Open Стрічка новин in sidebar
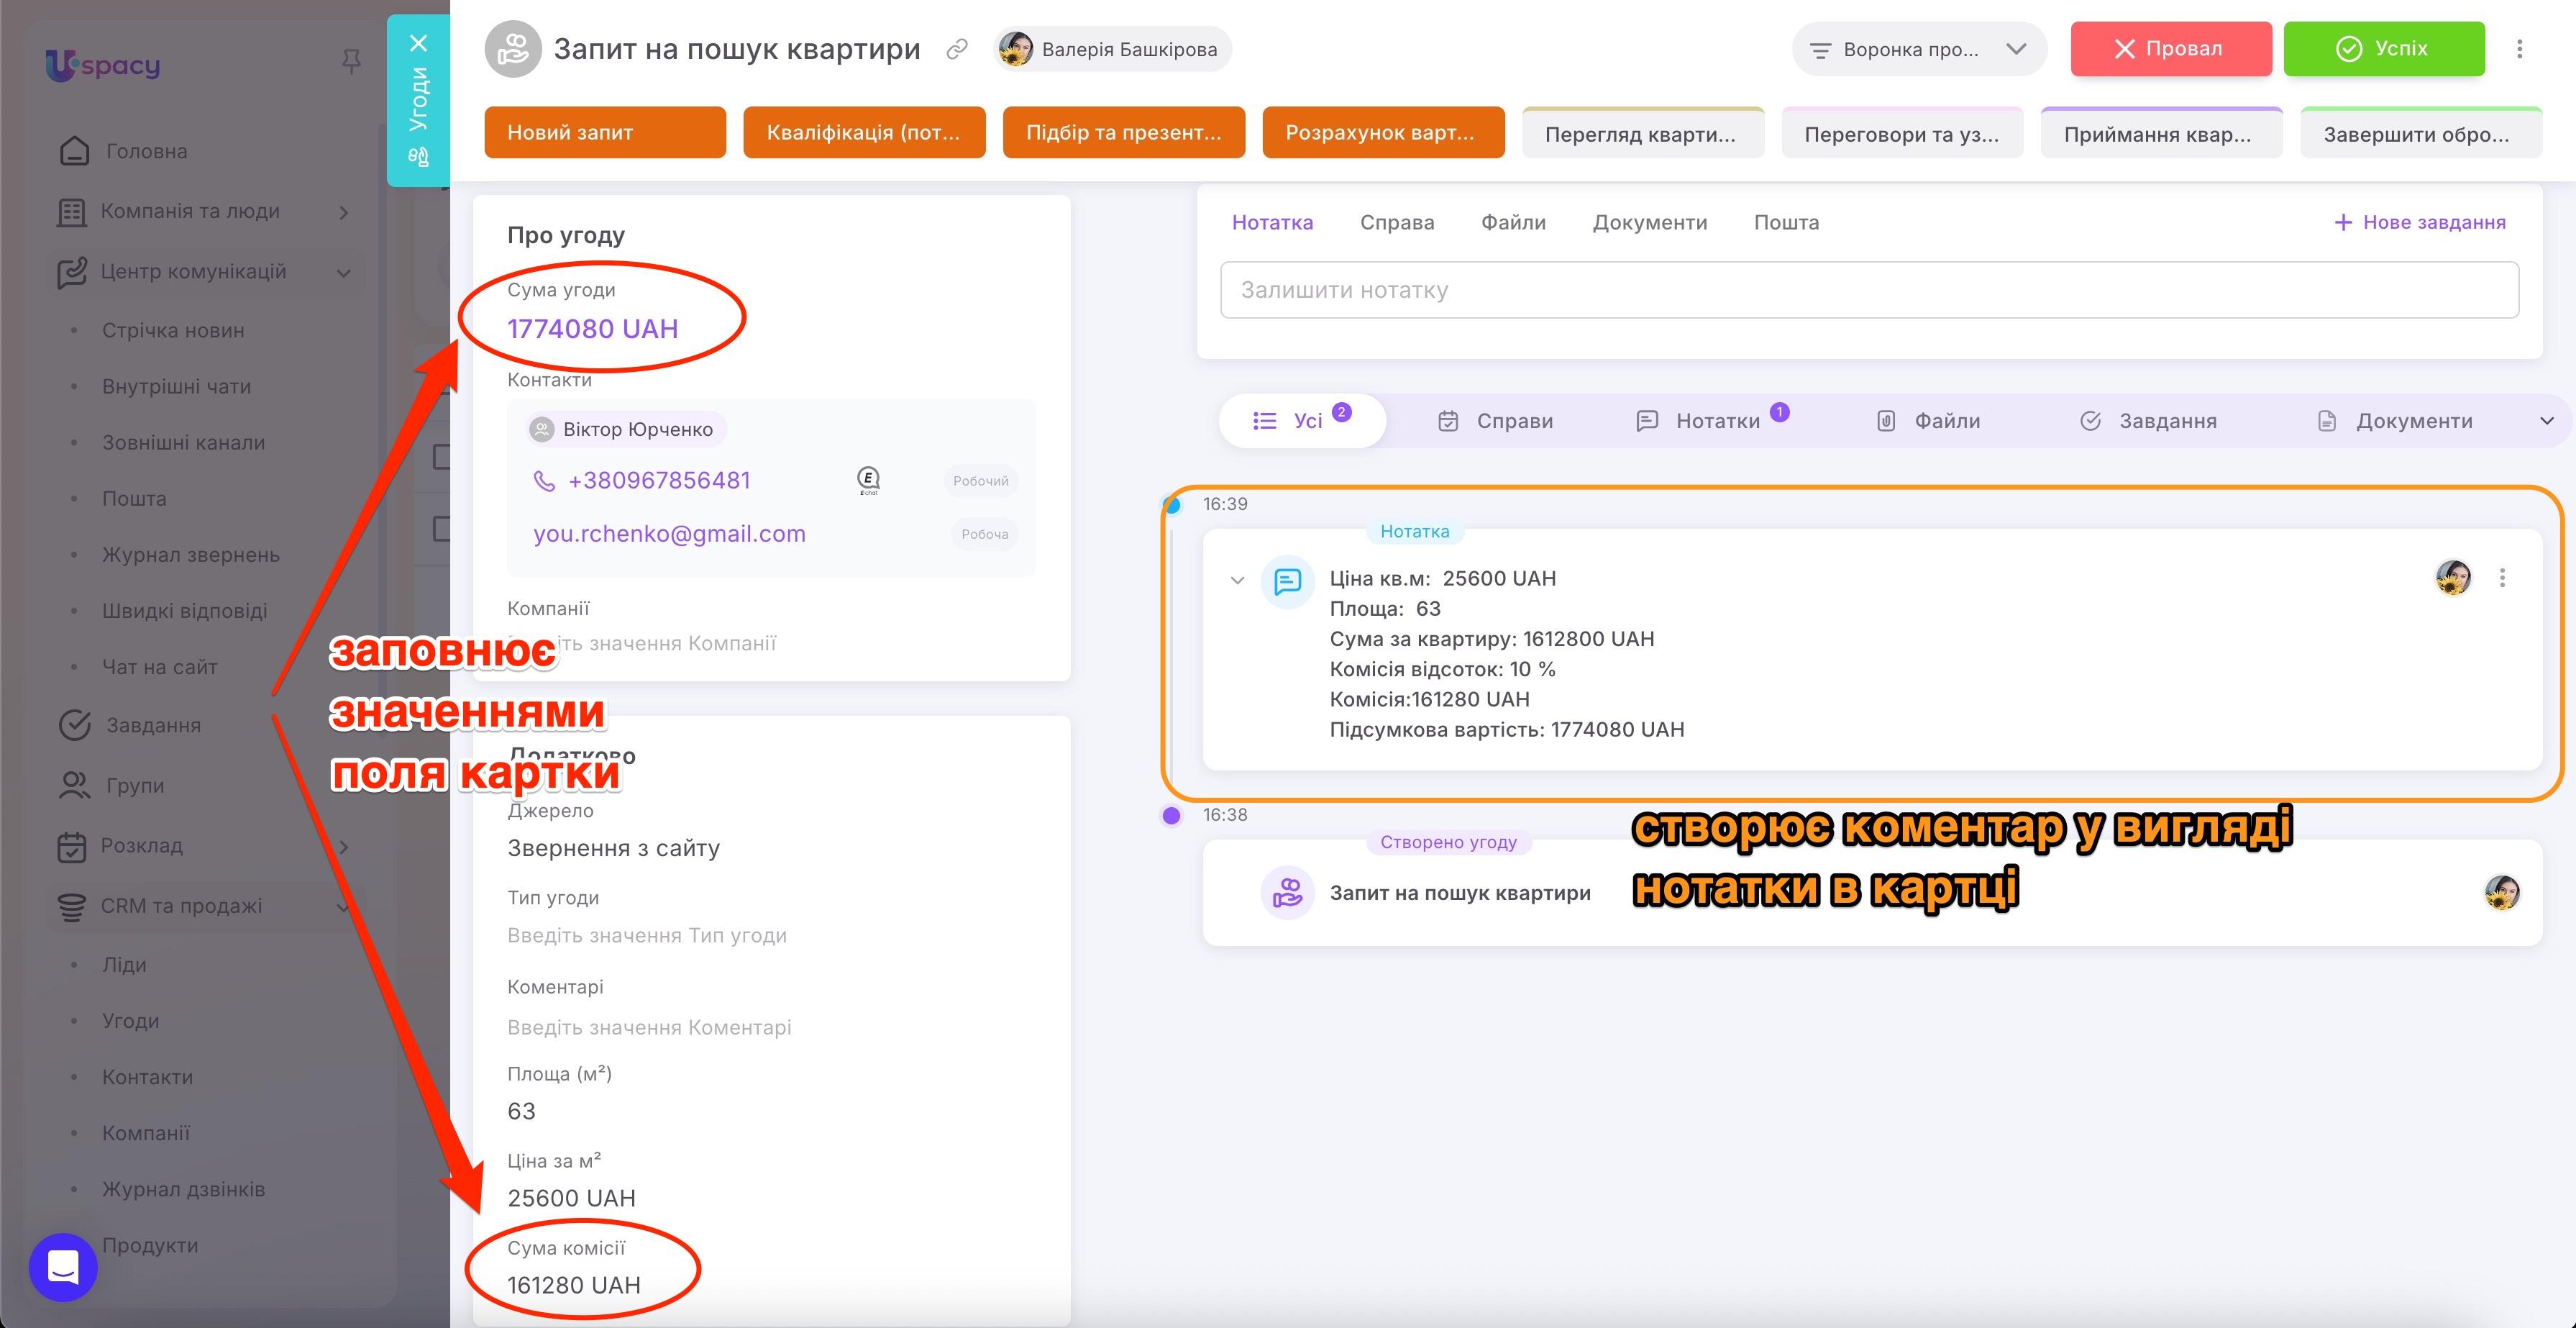This screenshot has height=1328, width=2576. coord(173,331)
